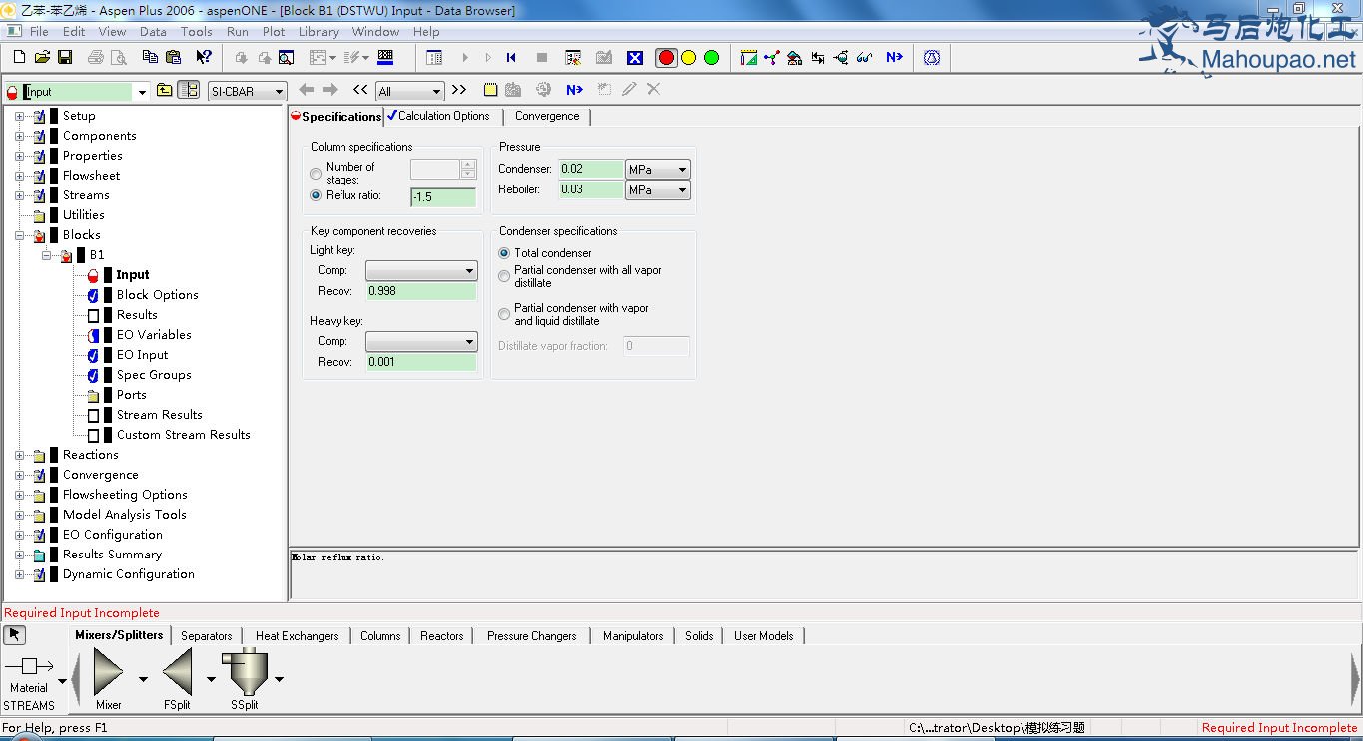Click the Copy toolbar icon
The width and height of the screenshot is (1363, 741).
point(150,58)
